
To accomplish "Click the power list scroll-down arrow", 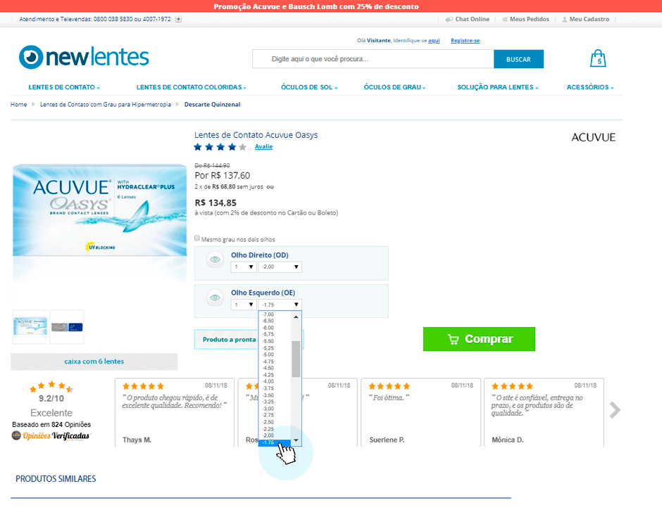I will click(296, 440).
